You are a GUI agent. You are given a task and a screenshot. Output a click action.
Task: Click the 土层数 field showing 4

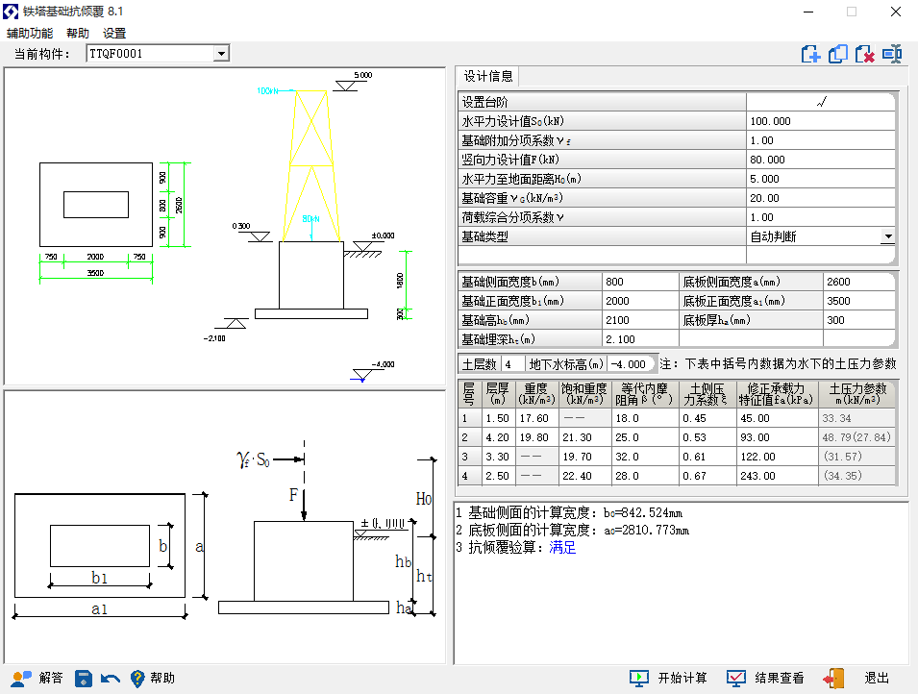(x=513, y=364)
